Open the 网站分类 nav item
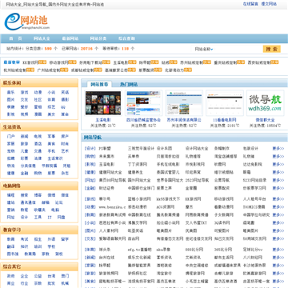Viewport: 288px width, 288px height. coord(98,38)
